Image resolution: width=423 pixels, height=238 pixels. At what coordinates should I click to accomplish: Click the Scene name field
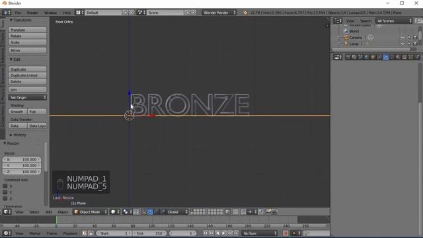pyautogui.click(x=165, y=13)
